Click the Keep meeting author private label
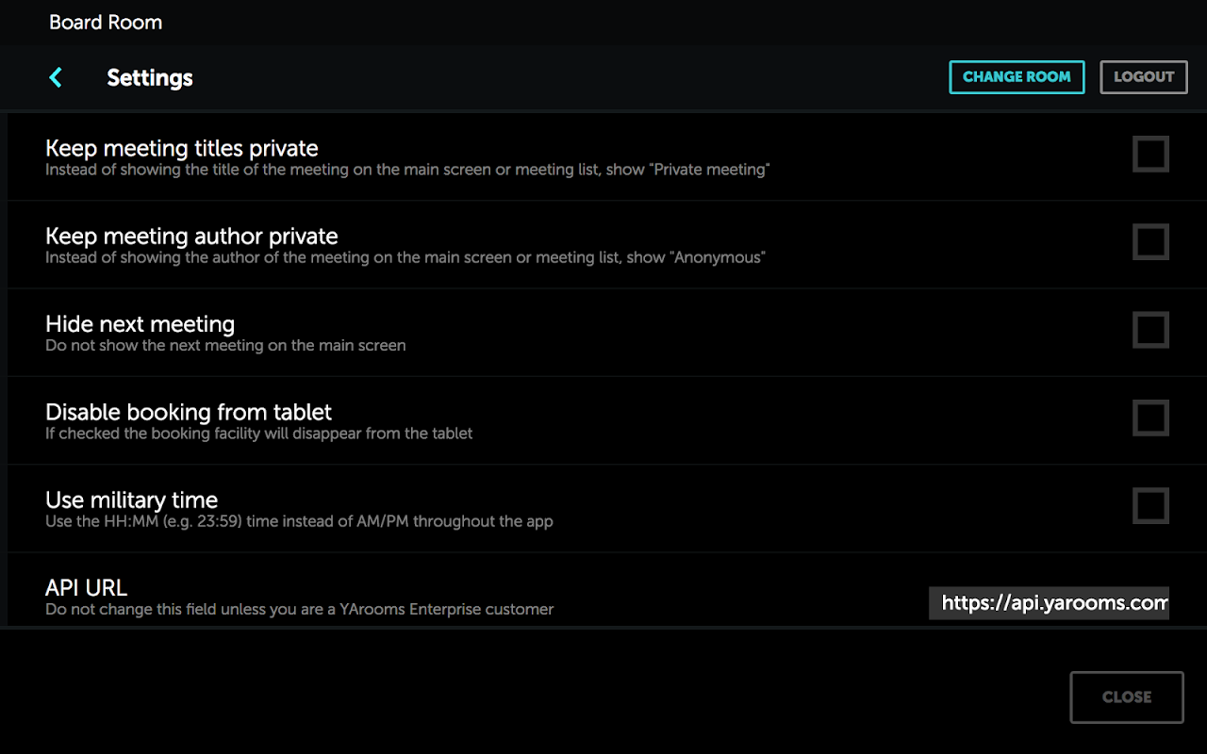Viewport: 1207px width, 754px height. click(x=191, y=236)
